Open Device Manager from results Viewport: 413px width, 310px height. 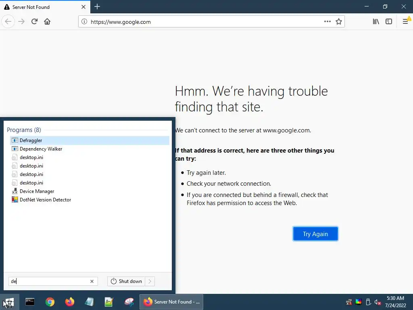coord(90,191)
